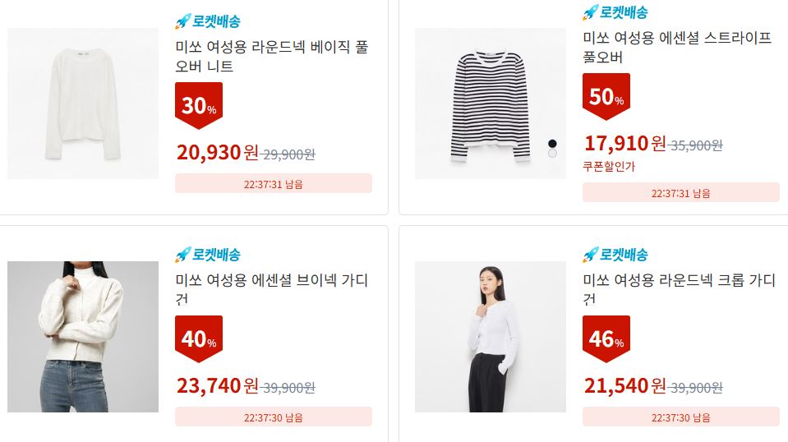788x442 pixels.
Task: Click the 30% discount badge
Action: pos(199,105)
